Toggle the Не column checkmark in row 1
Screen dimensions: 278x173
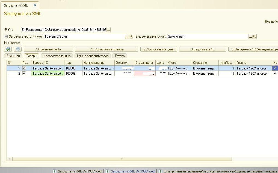pyautogui.click(x=275, y=68)
